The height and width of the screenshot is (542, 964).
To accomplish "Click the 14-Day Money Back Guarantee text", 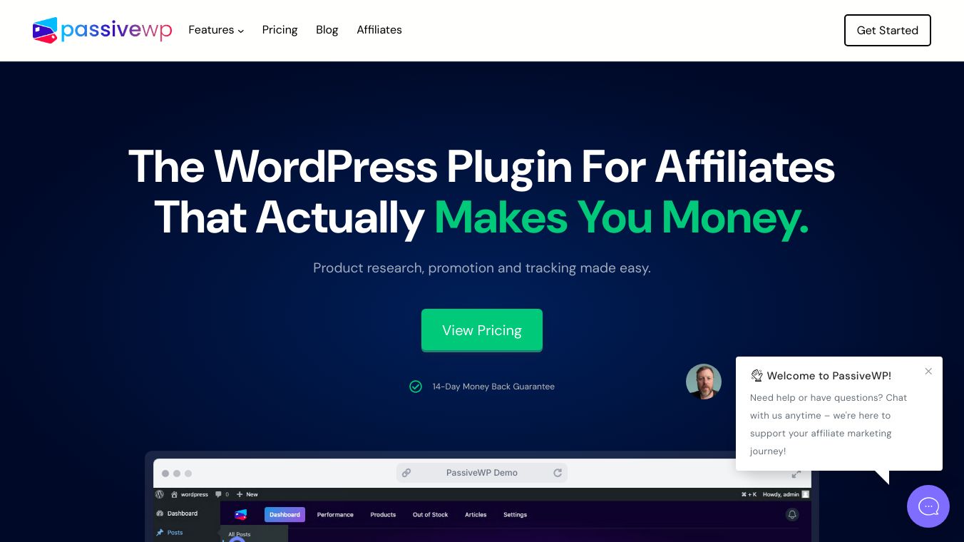I will (x=493, y=387).
